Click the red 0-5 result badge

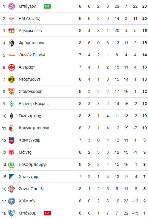47,213
